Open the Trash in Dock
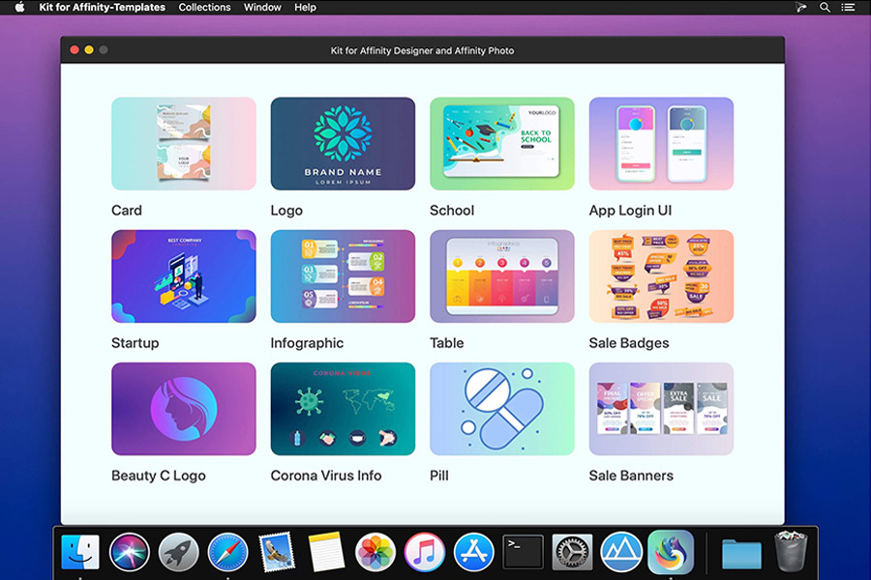The image size is (871, 580). coord(791,551)
